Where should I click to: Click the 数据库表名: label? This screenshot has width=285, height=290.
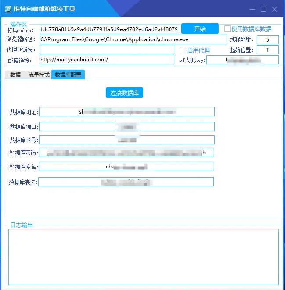(23, 182)
